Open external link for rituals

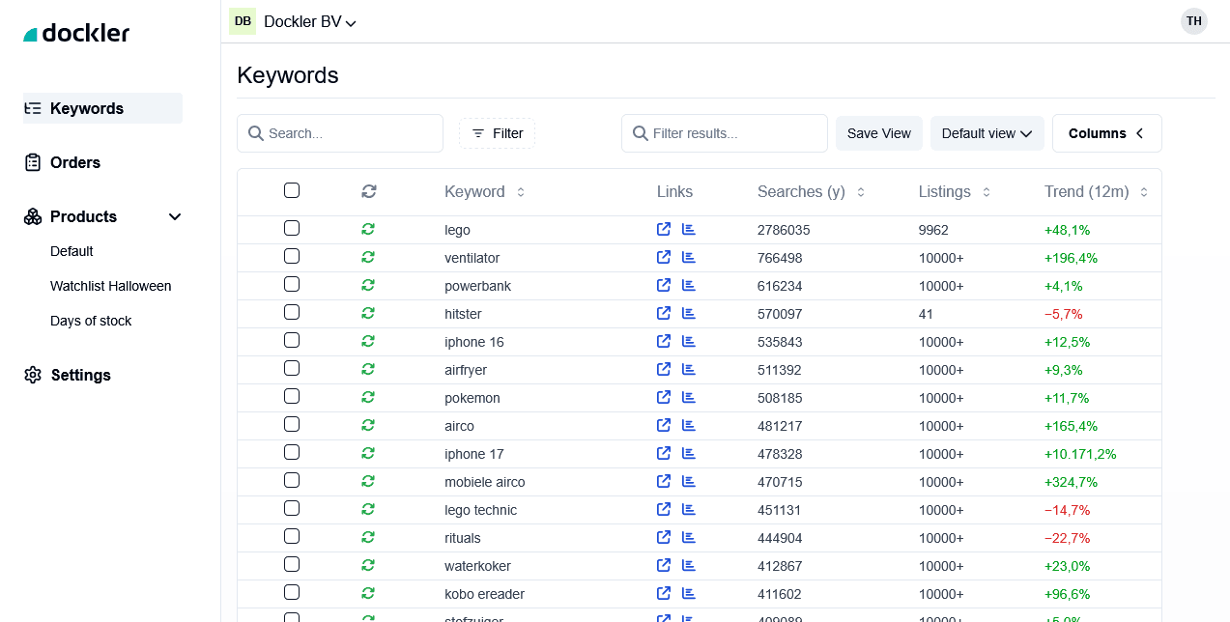[664, 538]
